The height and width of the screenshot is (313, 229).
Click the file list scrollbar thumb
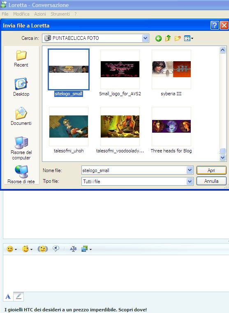pos(222,151)
